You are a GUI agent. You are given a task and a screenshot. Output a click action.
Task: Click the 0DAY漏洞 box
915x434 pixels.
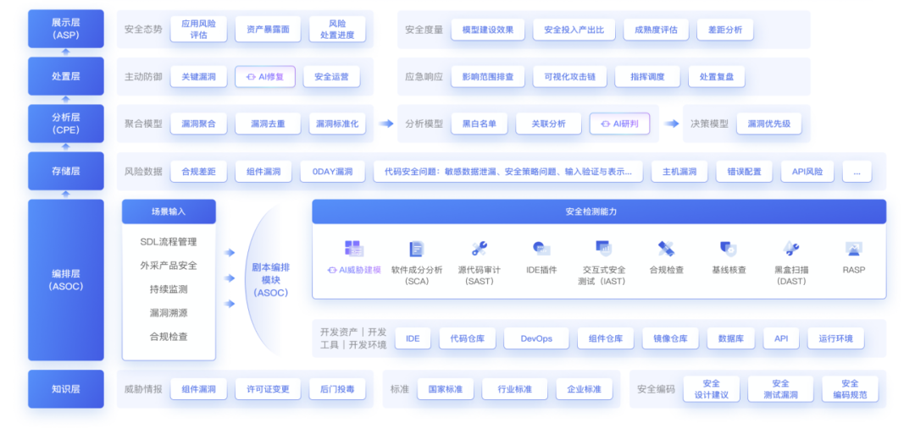pos(332,172)
